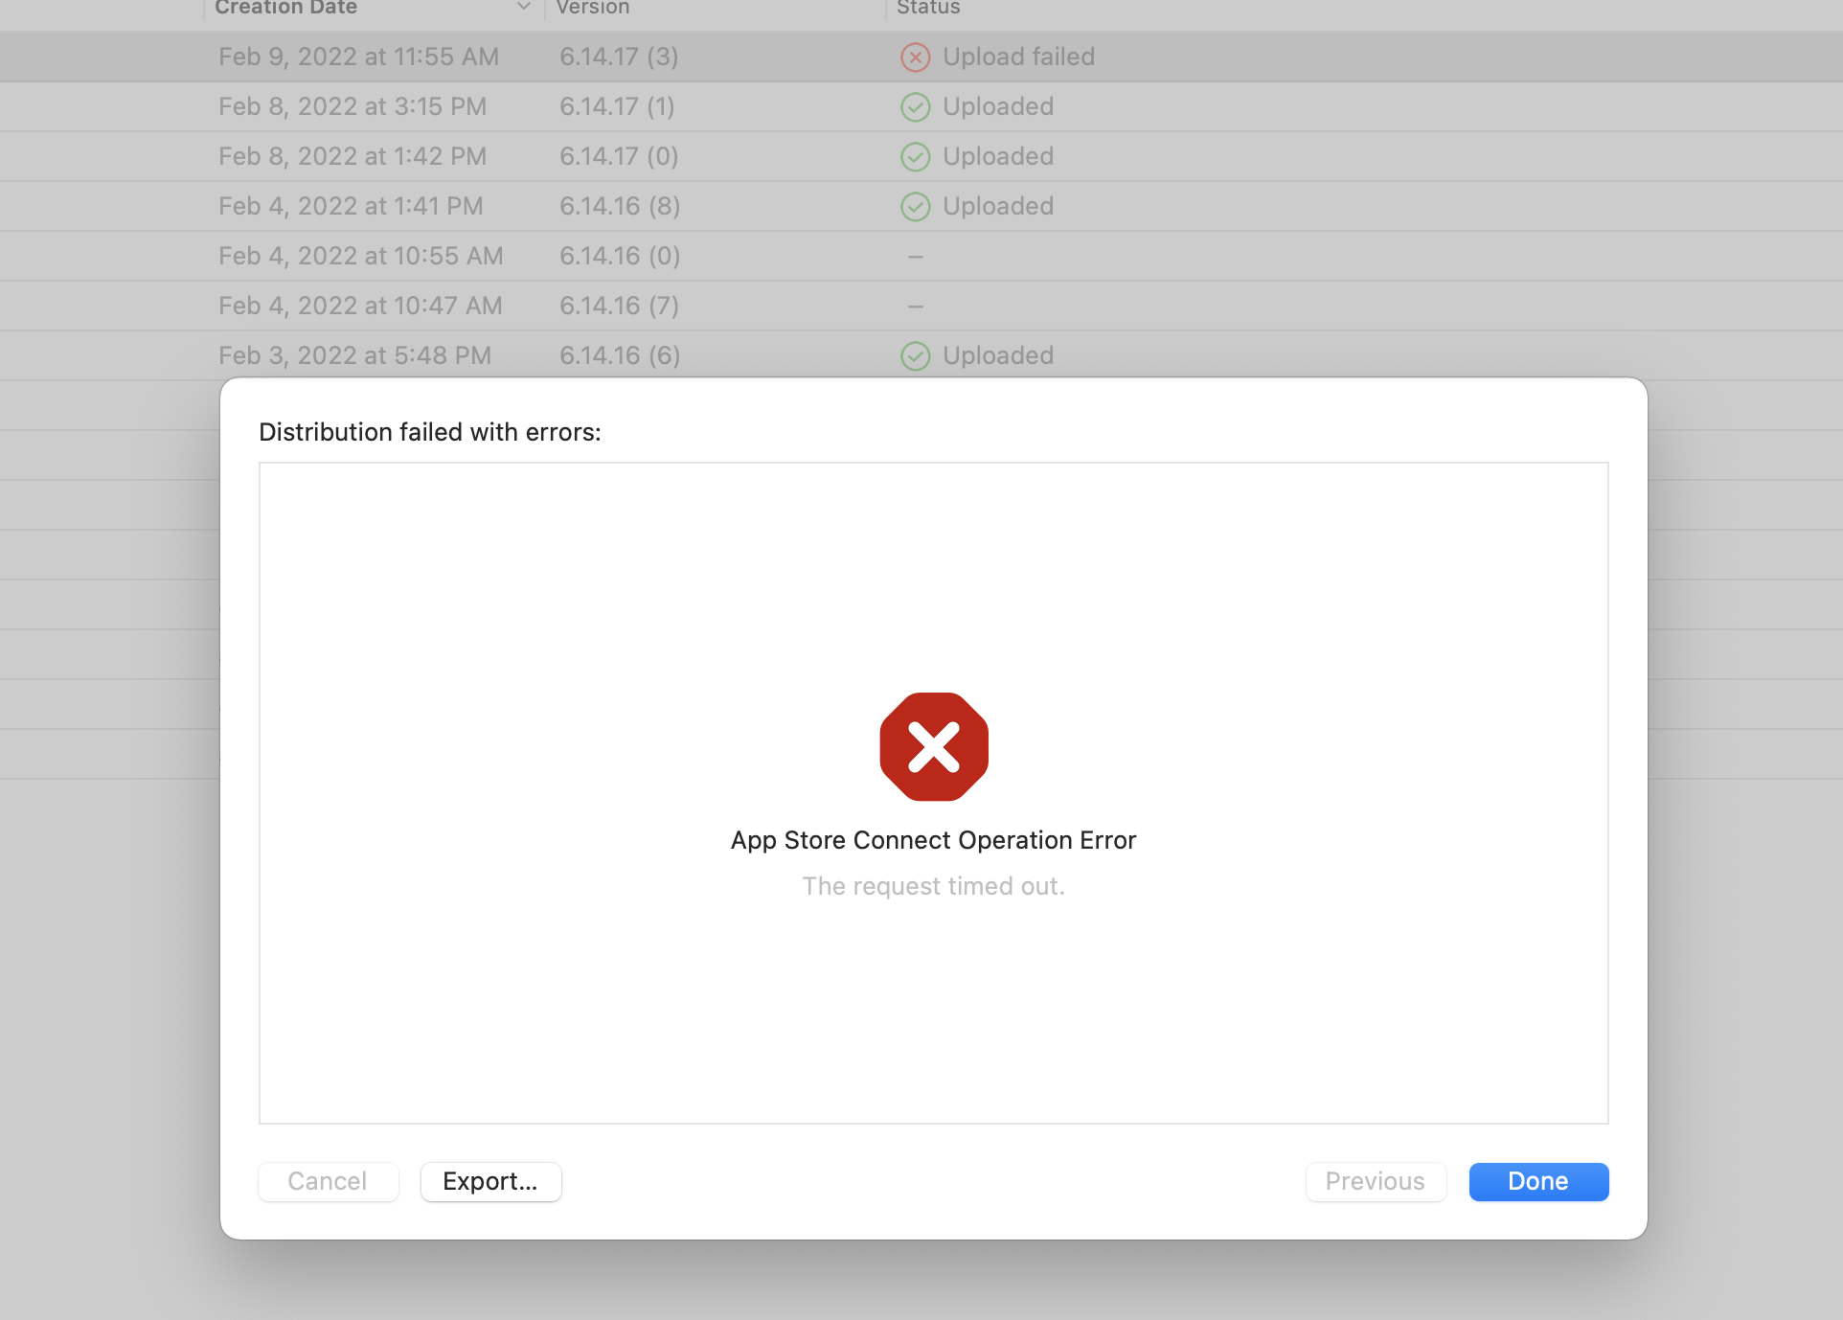
Task: Click version 6.14.17 (0) cell
Action: (619, 156)
